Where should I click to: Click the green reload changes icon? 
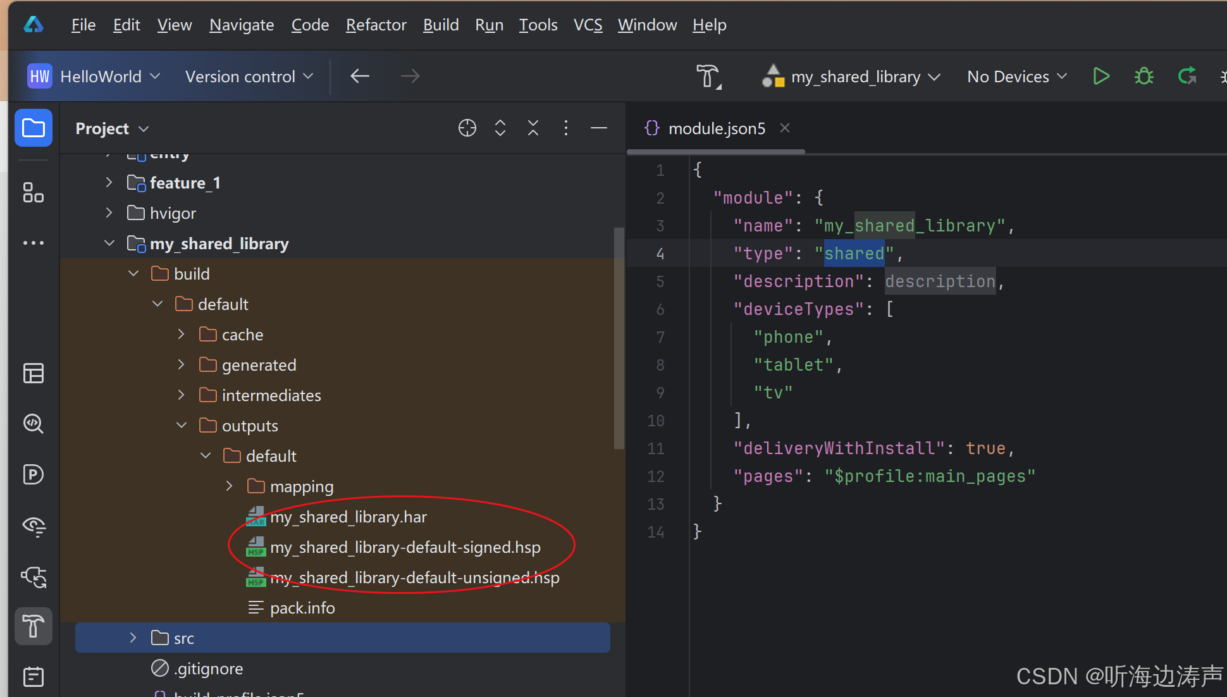click(1187, 77)
